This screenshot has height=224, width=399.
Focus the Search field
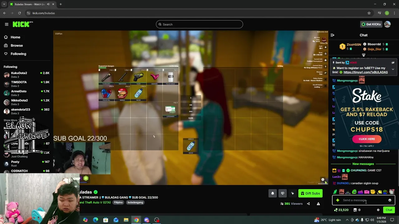pyautogui.click(x=199, y=24)
